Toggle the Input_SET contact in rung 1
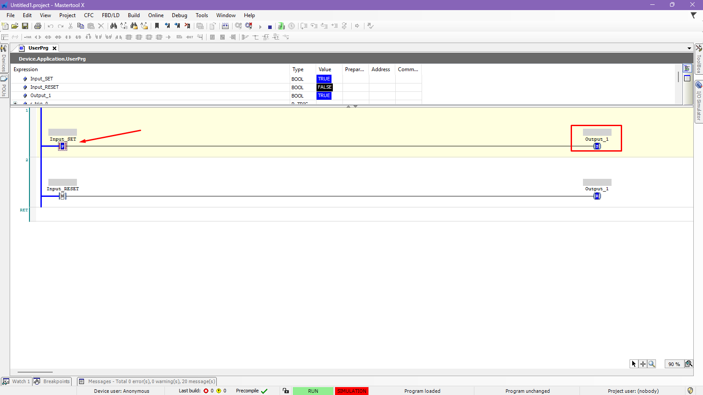 coord(62,146)
